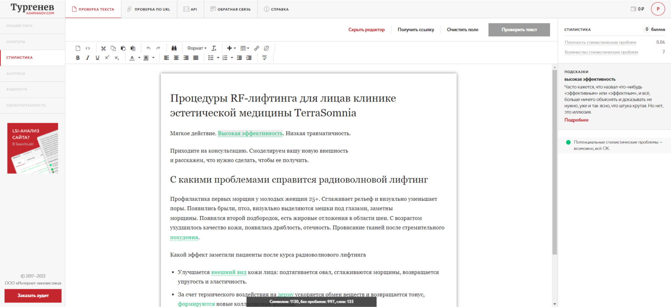Open the API tab

click(x=190, y=9)
